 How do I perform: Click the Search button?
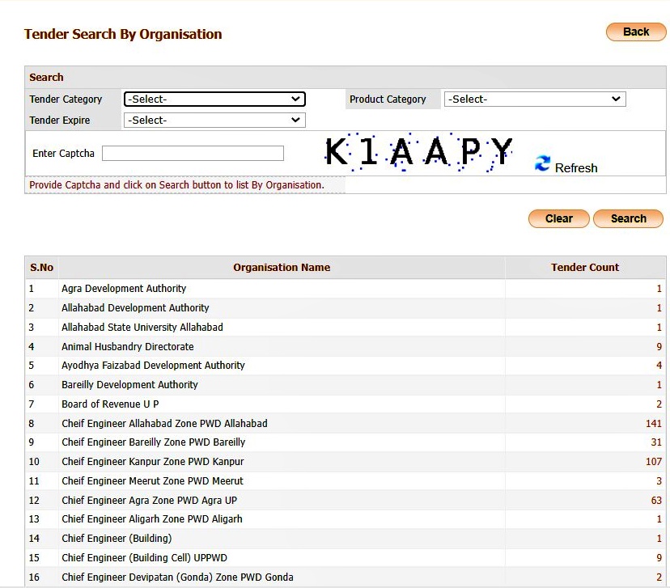(x=628, y=218)
